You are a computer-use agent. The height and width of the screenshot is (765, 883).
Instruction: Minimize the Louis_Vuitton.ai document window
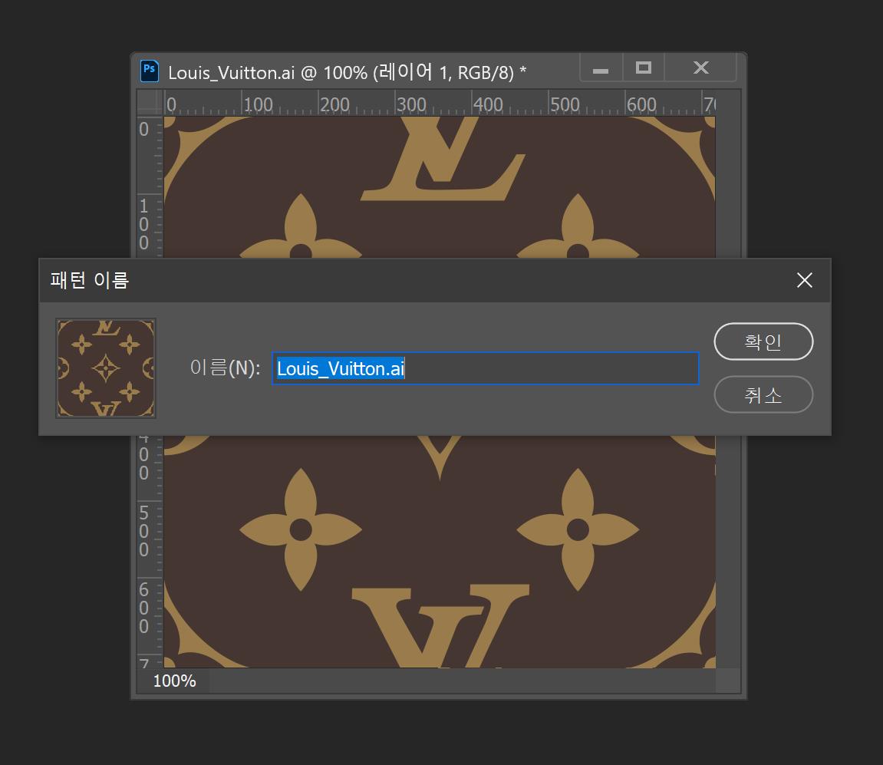click(x=601, y=69)
